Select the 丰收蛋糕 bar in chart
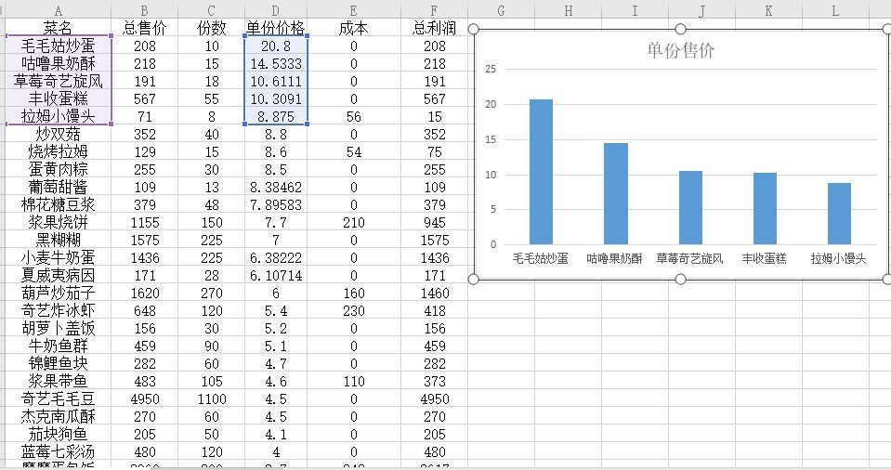Screen dimensions: 891x470 [x=765, y=209]
